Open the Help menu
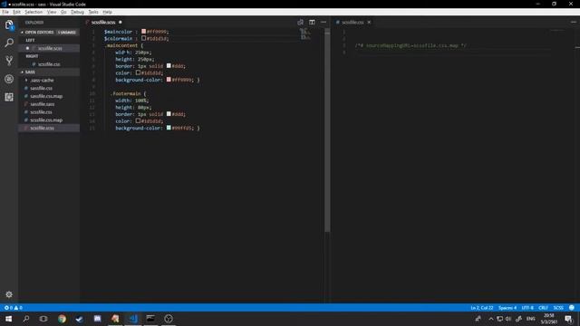This screenshot has height=326, width=580. click(107, 12)
